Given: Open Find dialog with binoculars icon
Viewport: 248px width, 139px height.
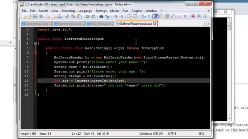Looking at the screenshot, I should [101, 16].
